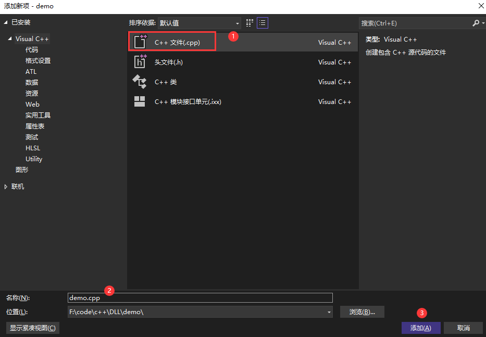Viewport: 486px width, 337px height.
Task: Switch to list view mode
Action: (262, 23)
